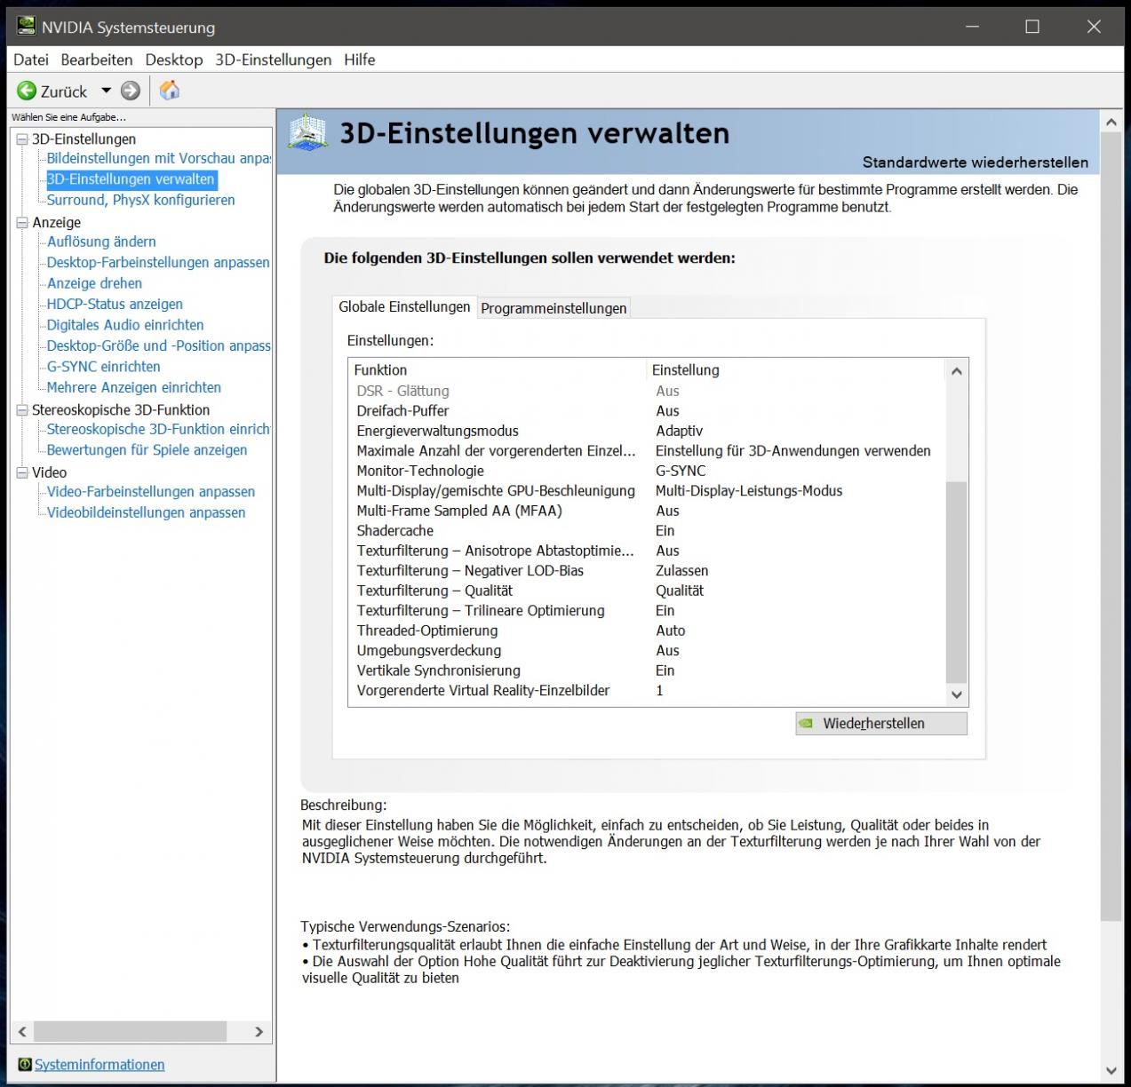Click the Systeminformationen link

[x=100, y=1064]
